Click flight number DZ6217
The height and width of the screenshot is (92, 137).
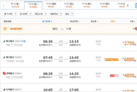[x=18, y=89]
